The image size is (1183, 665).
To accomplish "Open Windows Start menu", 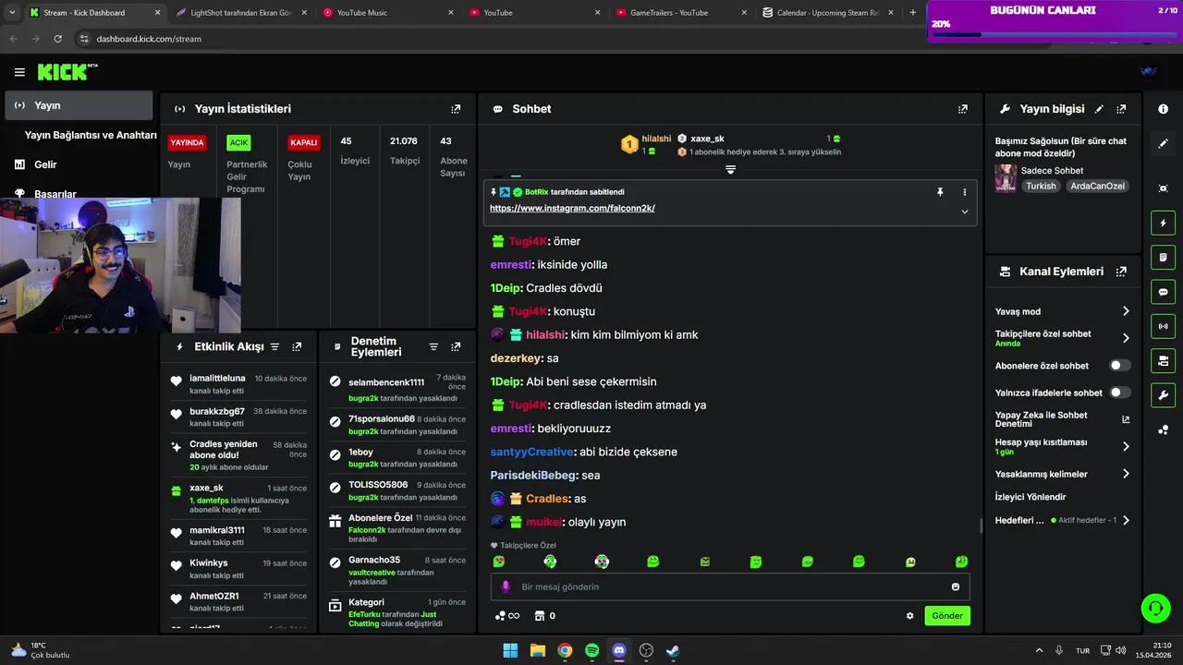I will tap(510, 650).
